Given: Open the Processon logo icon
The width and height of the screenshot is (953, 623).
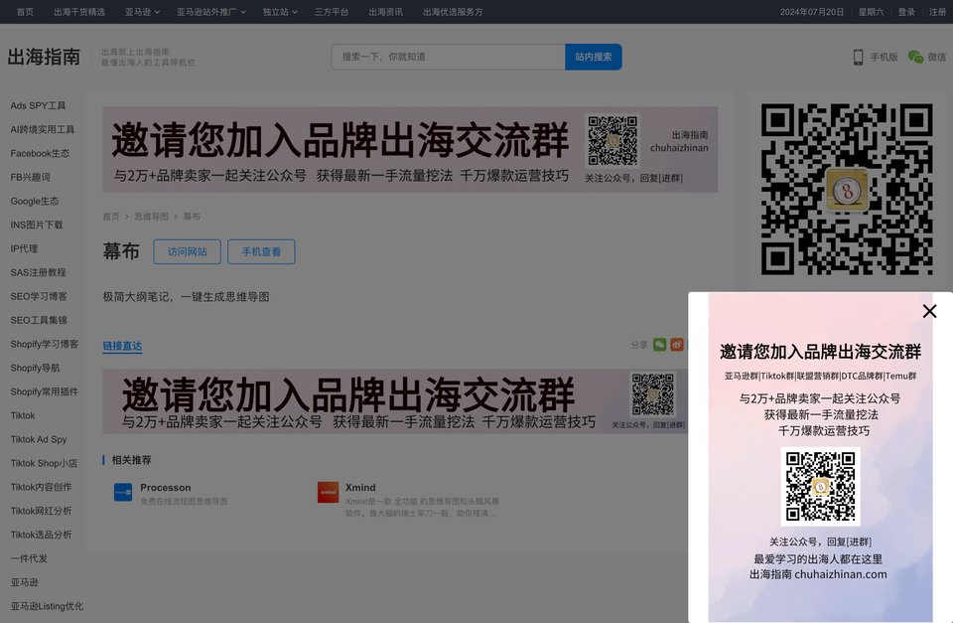Looking at the screenshot, I should click(123, 492).
